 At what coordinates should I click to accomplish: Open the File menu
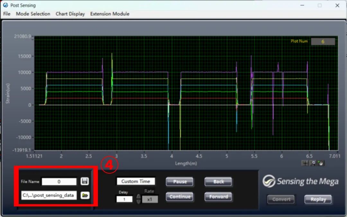7,14
